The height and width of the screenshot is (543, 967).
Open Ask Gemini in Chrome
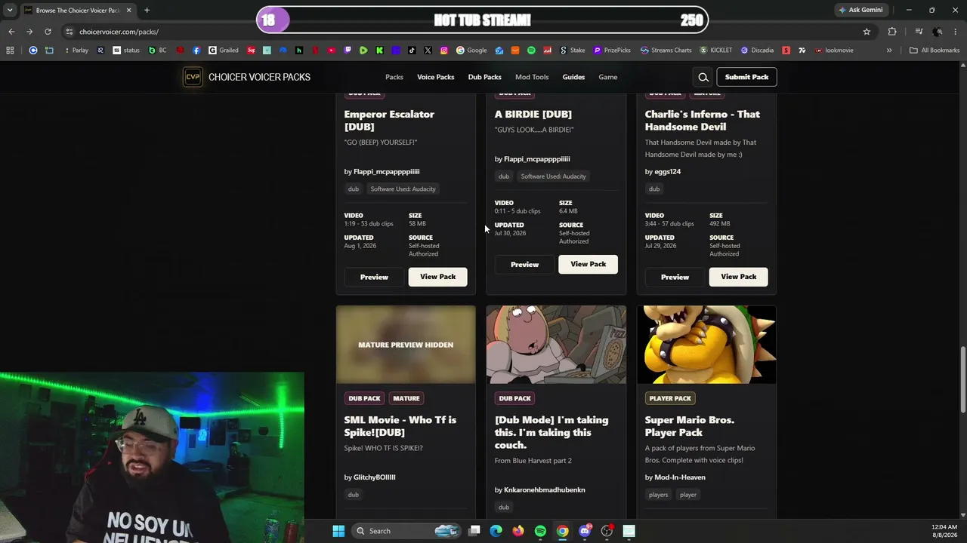[x=860, y=10]
